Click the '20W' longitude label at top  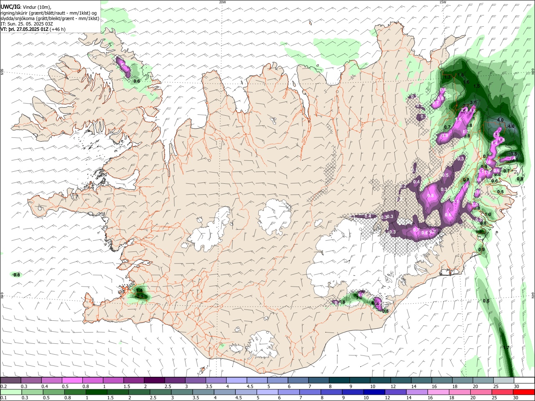pyautogui.click(x=222, y=2)
